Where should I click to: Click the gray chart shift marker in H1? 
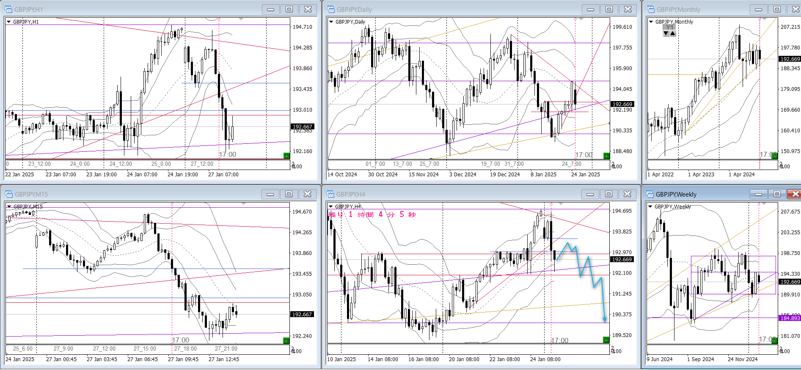(x=241, y=19)
